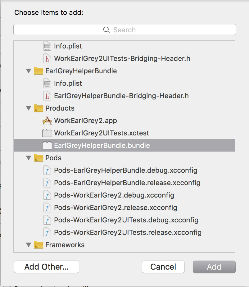This screenshot has height=287, width=249.
Task: Click the header icon of EarlGreyHelperBundle-Bridging-Header.h
Action: 47,96
